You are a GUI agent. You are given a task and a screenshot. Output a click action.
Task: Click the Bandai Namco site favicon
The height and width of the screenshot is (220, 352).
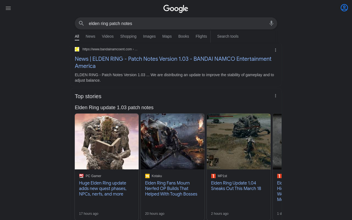point(77,49)
